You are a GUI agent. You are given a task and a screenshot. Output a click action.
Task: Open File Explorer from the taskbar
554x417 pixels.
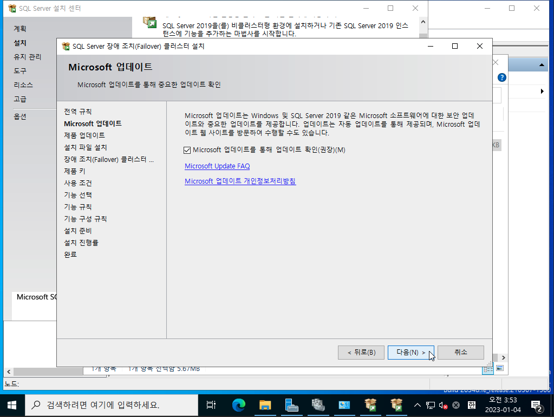pos(265,405)
